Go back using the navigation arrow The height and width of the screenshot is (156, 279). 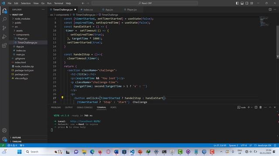83,3
